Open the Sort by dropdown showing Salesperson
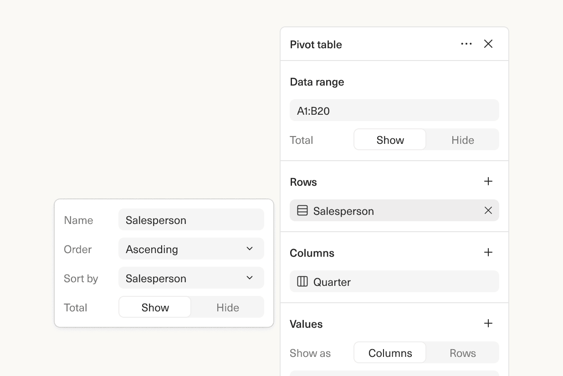This screenshot has width=563, height=376. point(191,278)
